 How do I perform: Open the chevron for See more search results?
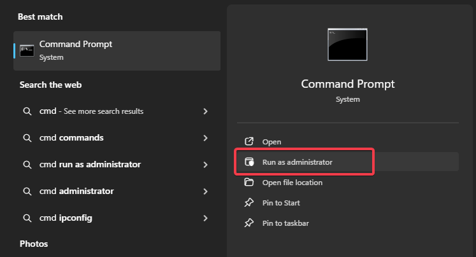(205, 111)
